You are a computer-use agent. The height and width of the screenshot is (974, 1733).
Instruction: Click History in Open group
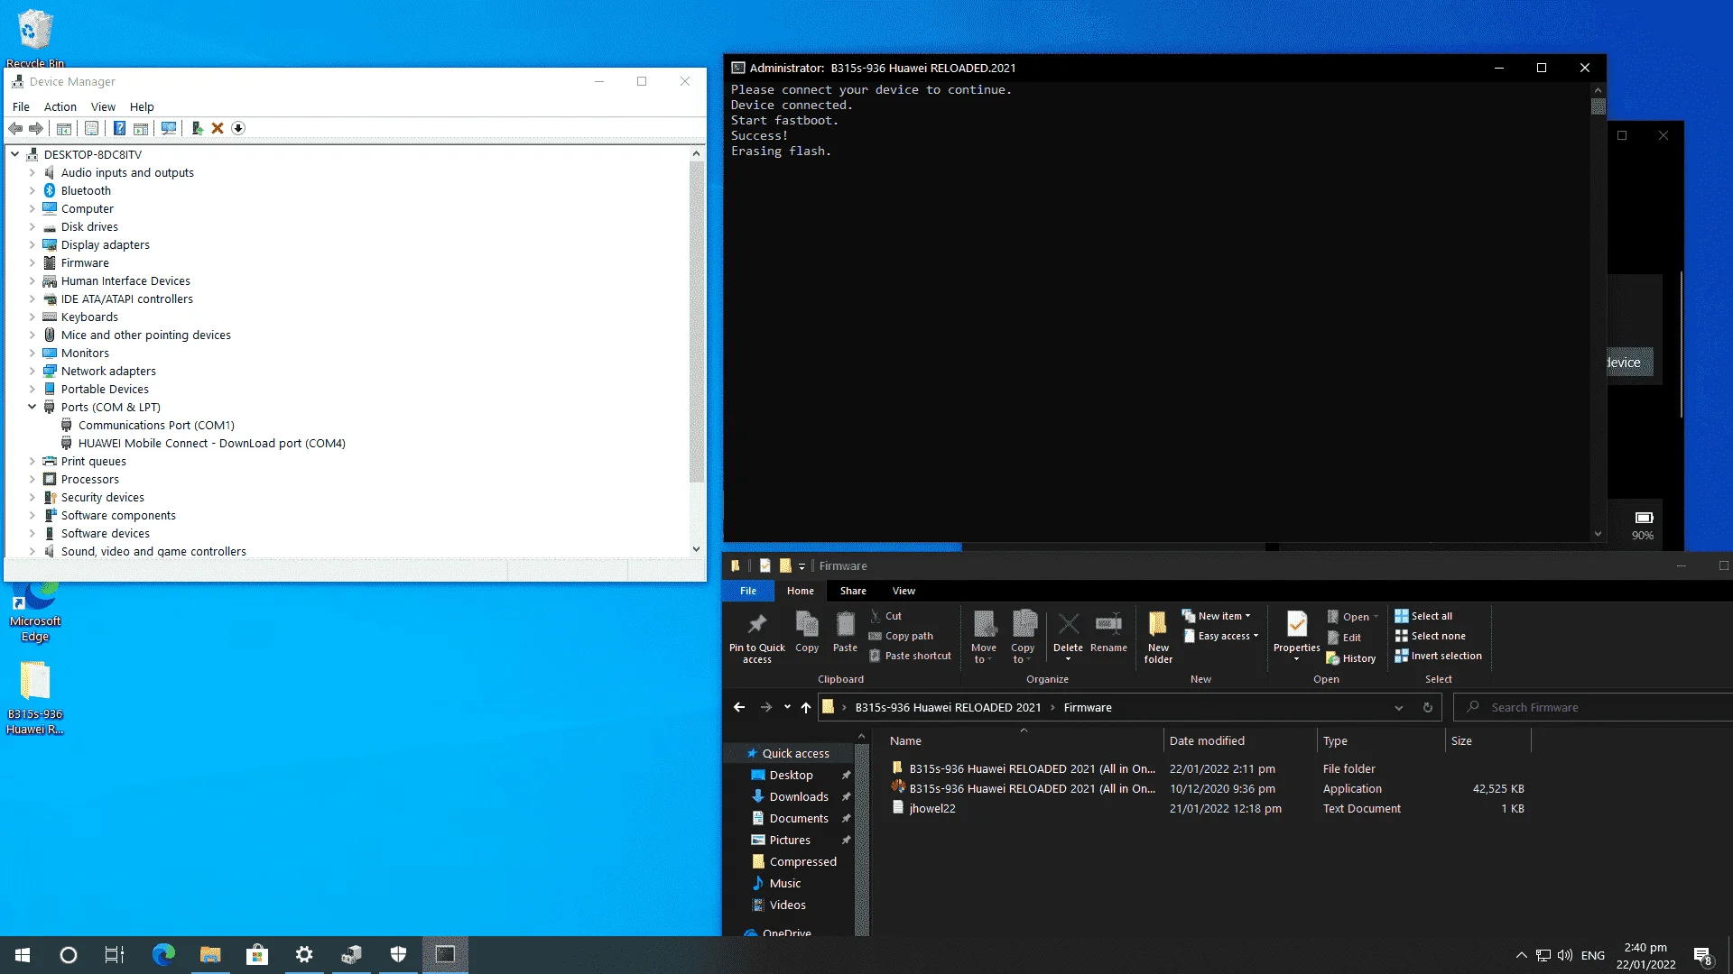1351,658
